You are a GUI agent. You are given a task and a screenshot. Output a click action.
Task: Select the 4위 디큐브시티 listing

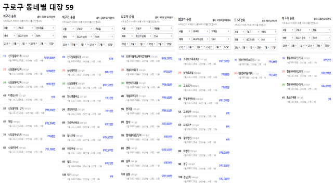[x=29, y=97]
